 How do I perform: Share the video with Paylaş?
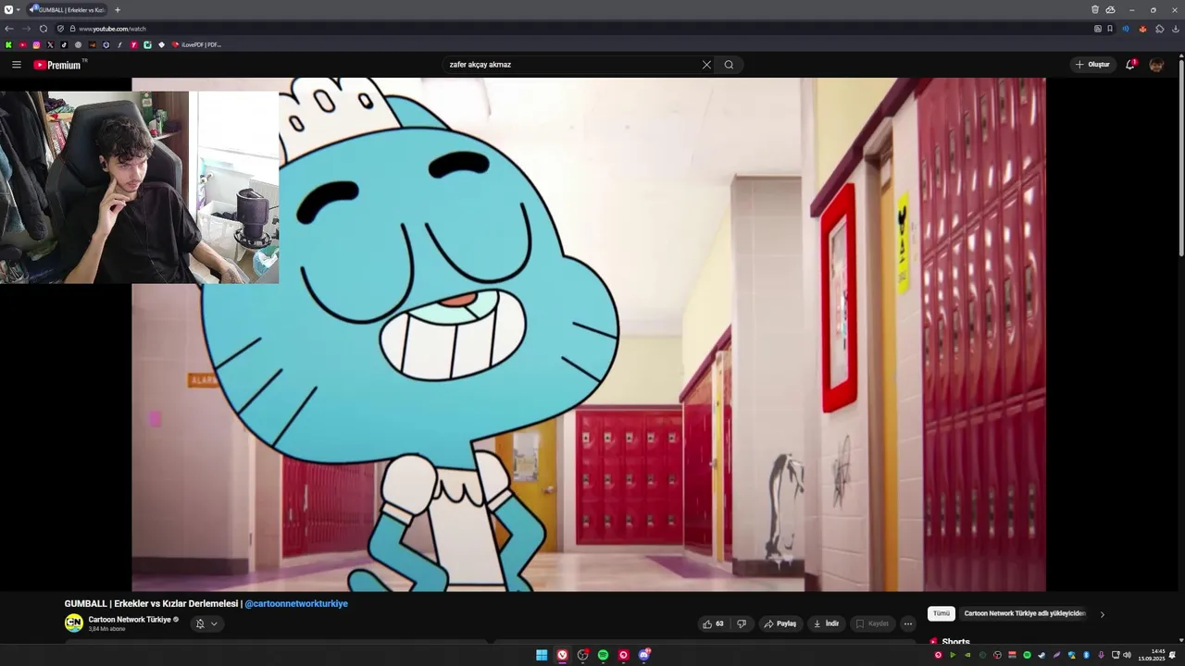click(780, 624)
